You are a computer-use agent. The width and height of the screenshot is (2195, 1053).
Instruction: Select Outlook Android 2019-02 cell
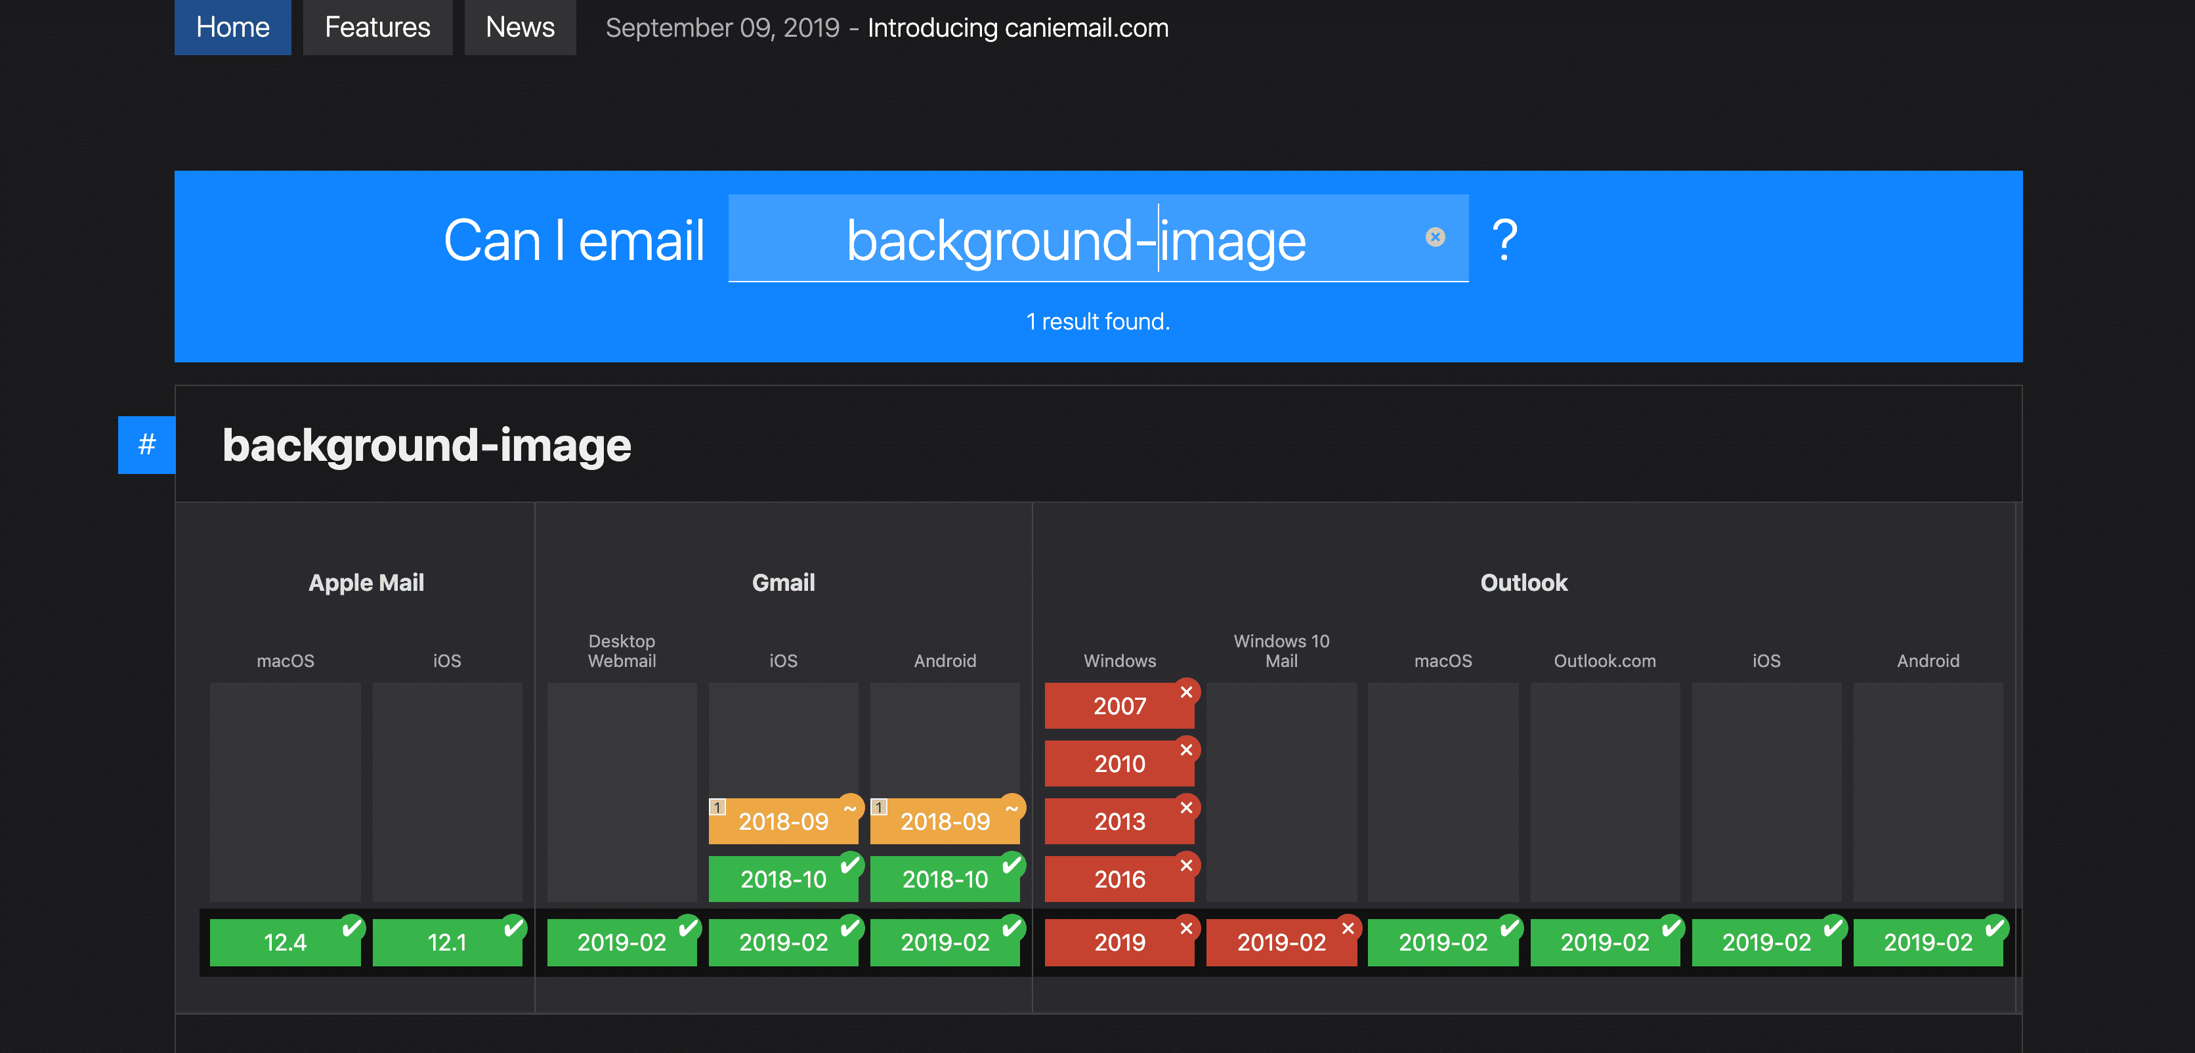pyautogui.click(x=1929, y=942)
